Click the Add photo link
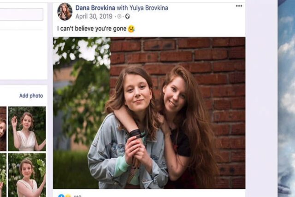Image resolution: width=295 pixels, height=197 pixels. [31, 96]
